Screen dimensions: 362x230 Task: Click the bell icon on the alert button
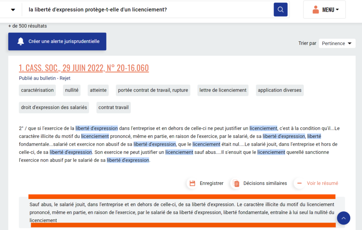click(x=21, y=41)
